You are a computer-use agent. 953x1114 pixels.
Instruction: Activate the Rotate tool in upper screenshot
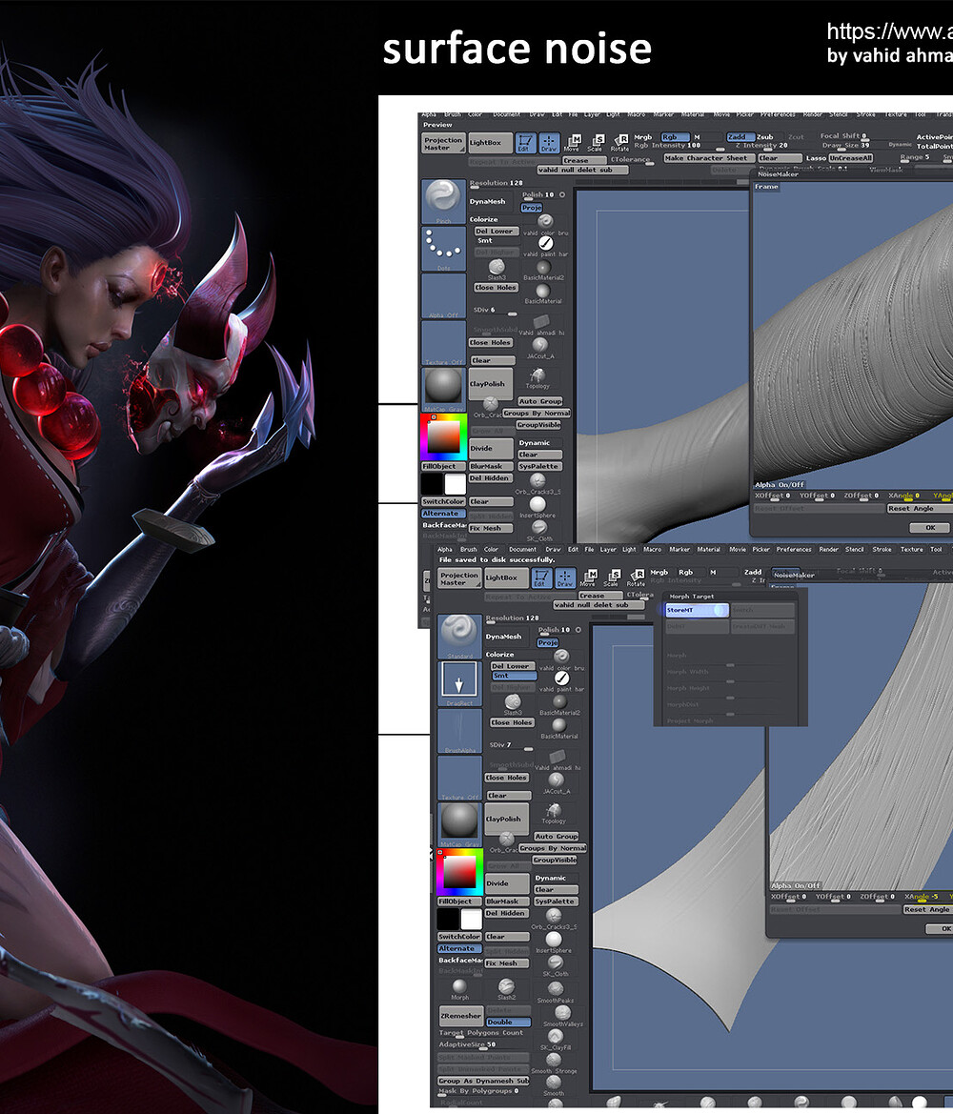(619, 143)
